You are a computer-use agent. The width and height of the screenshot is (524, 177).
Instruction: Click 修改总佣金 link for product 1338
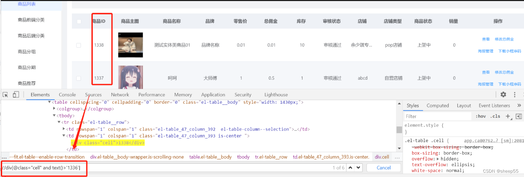[504, 39]
